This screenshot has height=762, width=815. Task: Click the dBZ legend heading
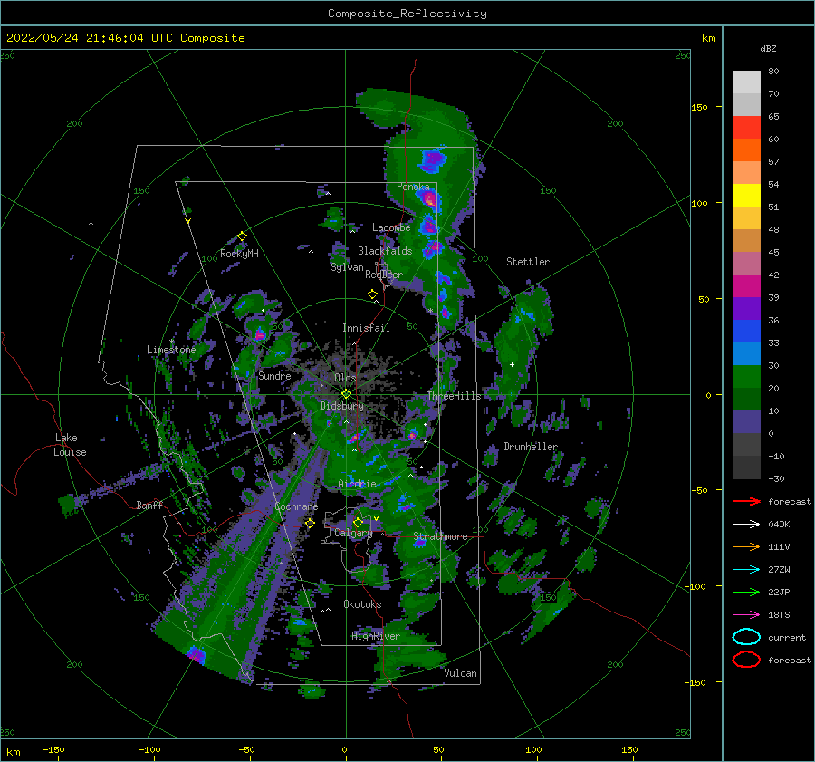768,48
